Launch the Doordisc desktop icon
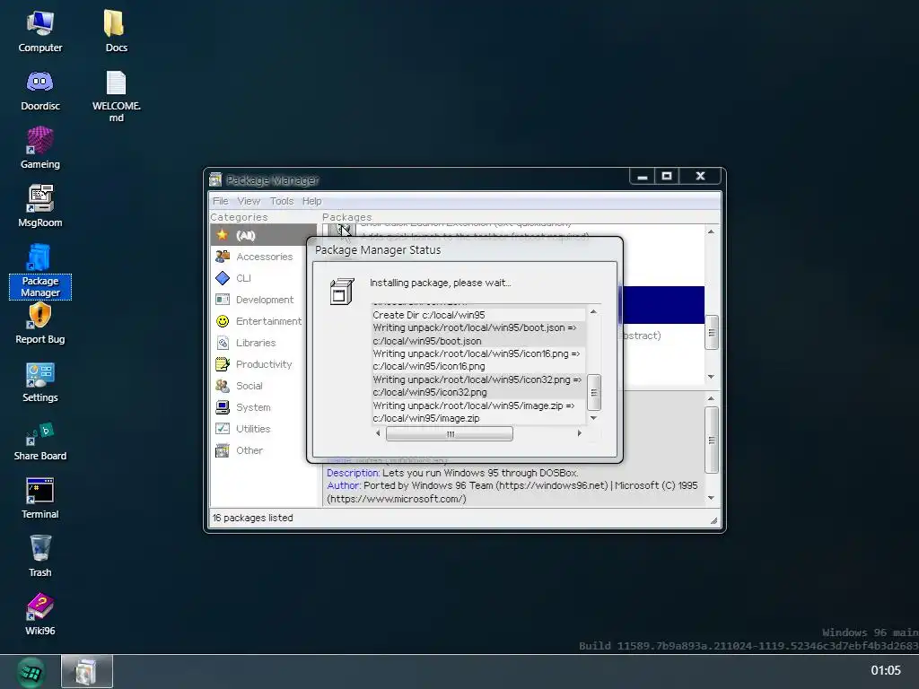The width and height of the screenshot is (919, 689). [x=39, y=91]
